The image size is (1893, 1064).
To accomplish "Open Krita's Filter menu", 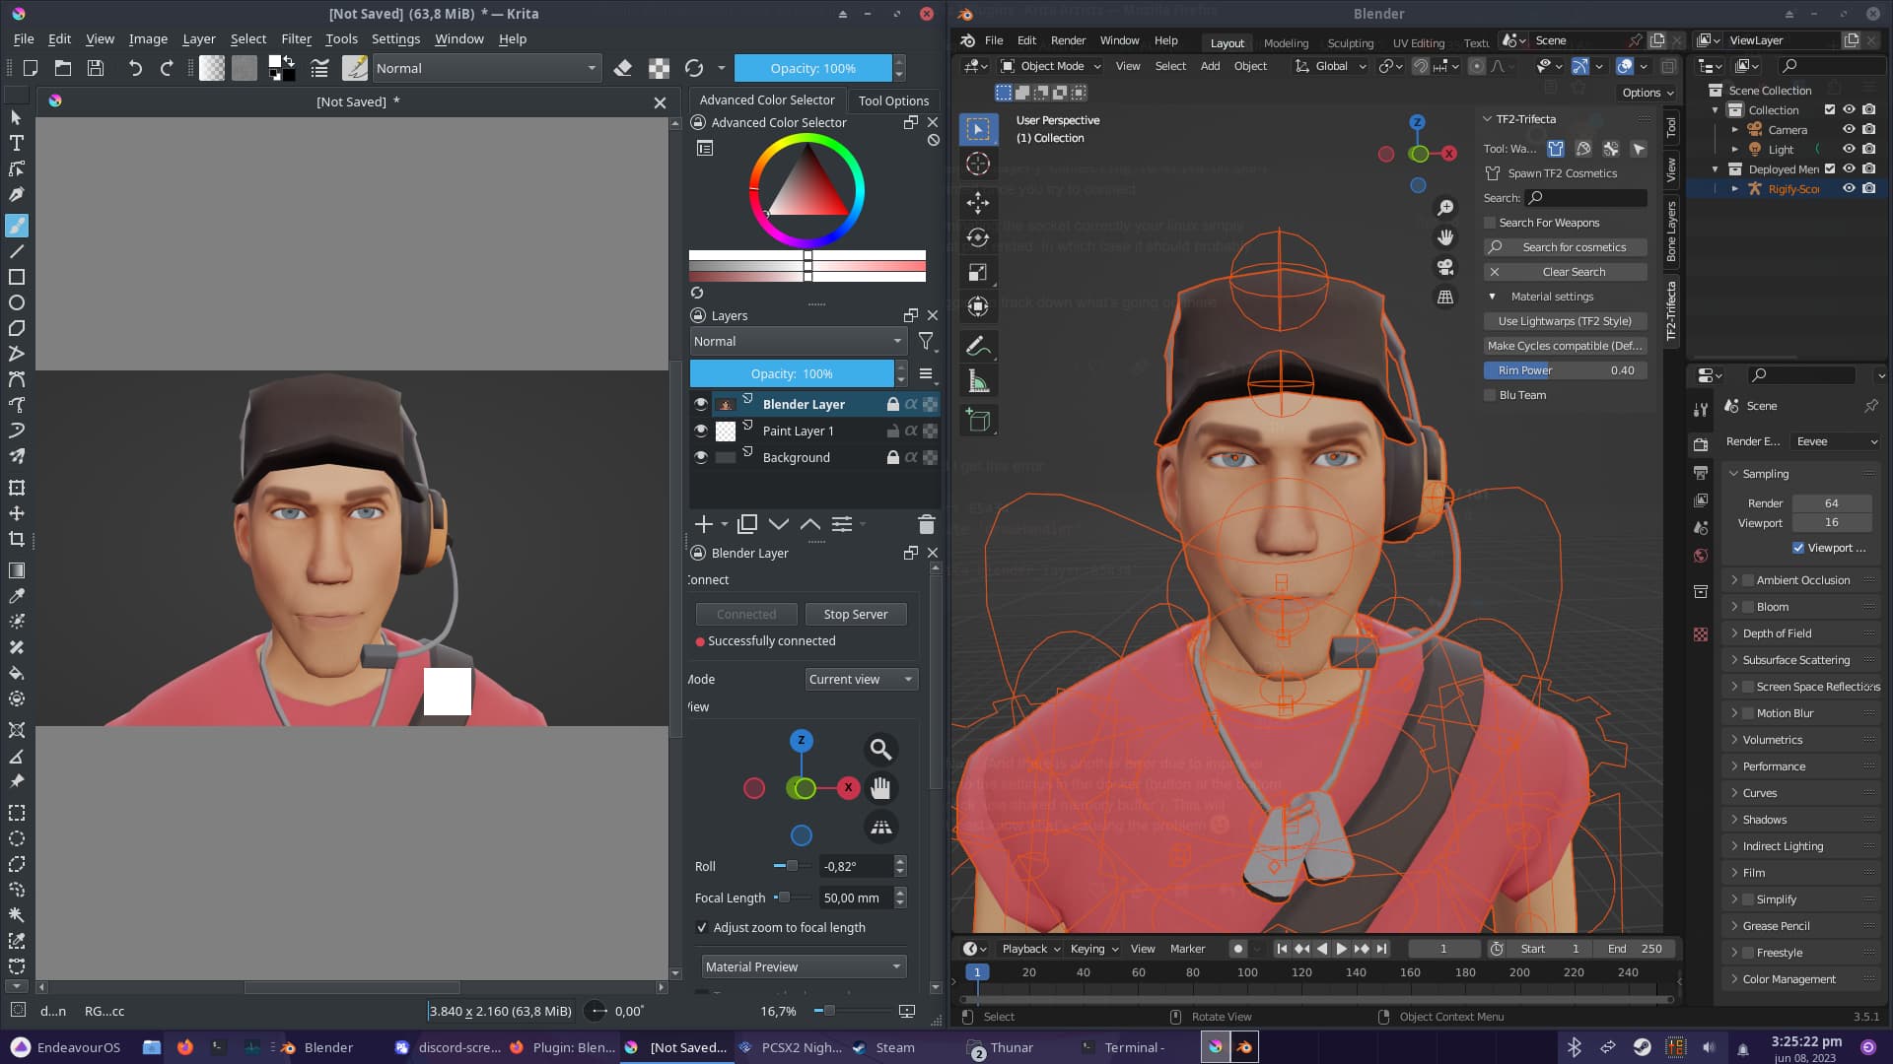I will click(296, 38).
